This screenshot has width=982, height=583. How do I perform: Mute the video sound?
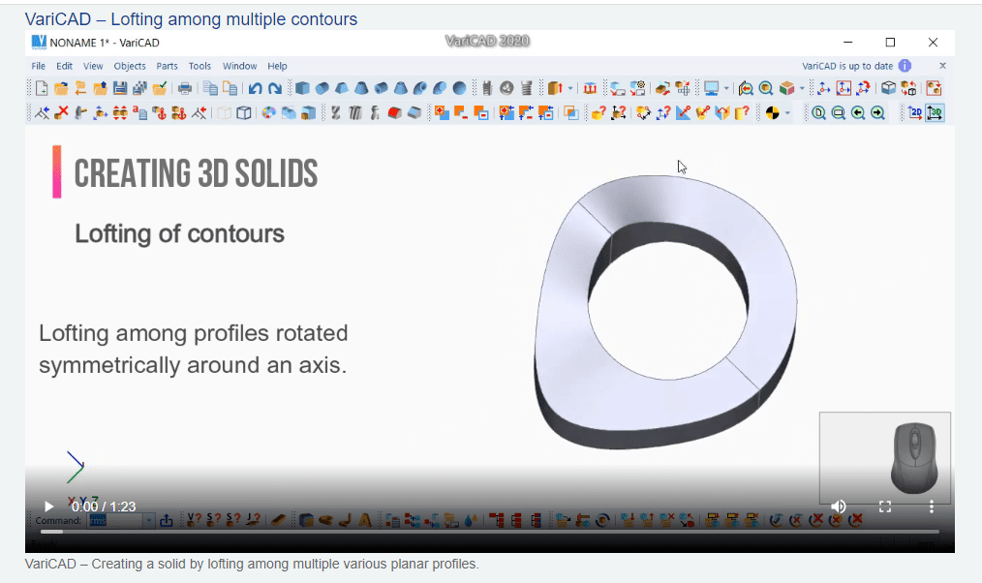(x=839, y=506)
